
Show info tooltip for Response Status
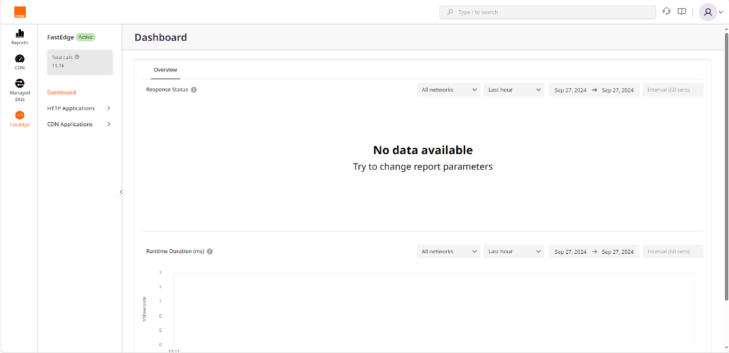point(194,90)
